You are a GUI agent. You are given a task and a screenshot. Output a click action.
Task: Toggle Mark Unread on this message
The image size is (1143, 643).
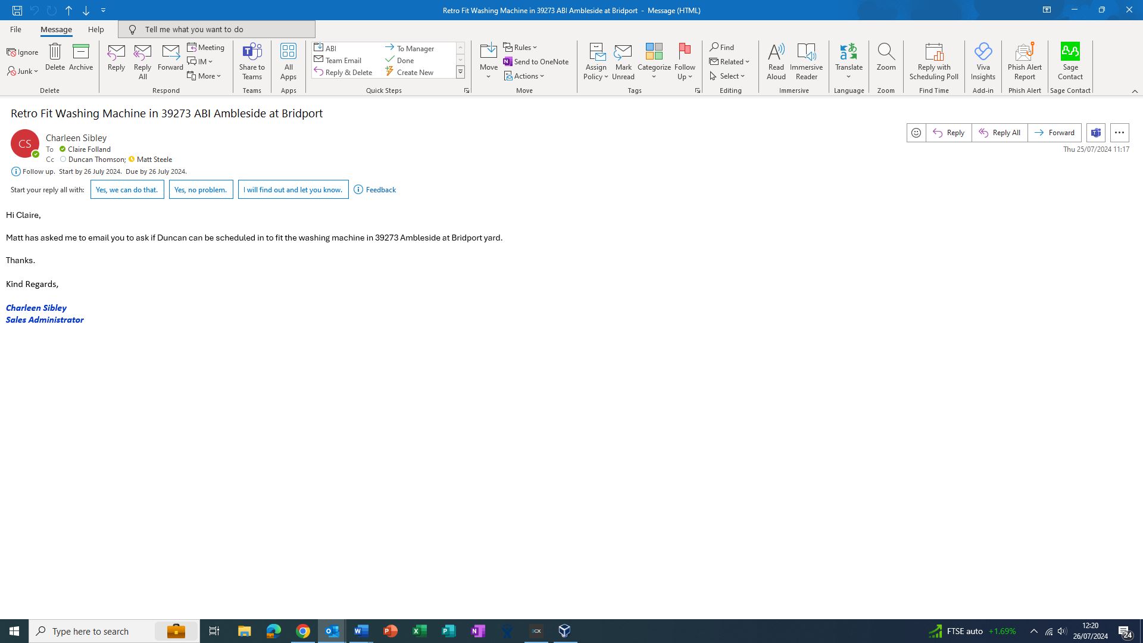click(x=623, y=61)
